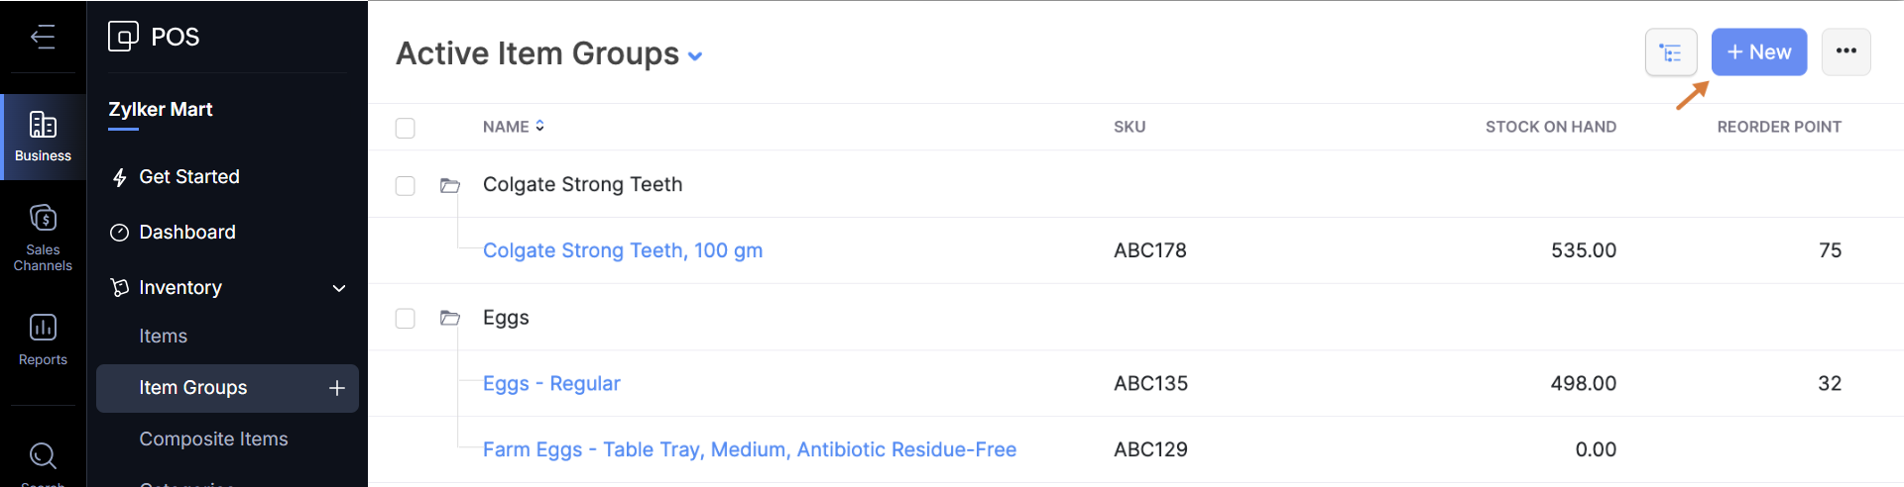
Task: Click the Search magnifier icon
Action: 43,455
